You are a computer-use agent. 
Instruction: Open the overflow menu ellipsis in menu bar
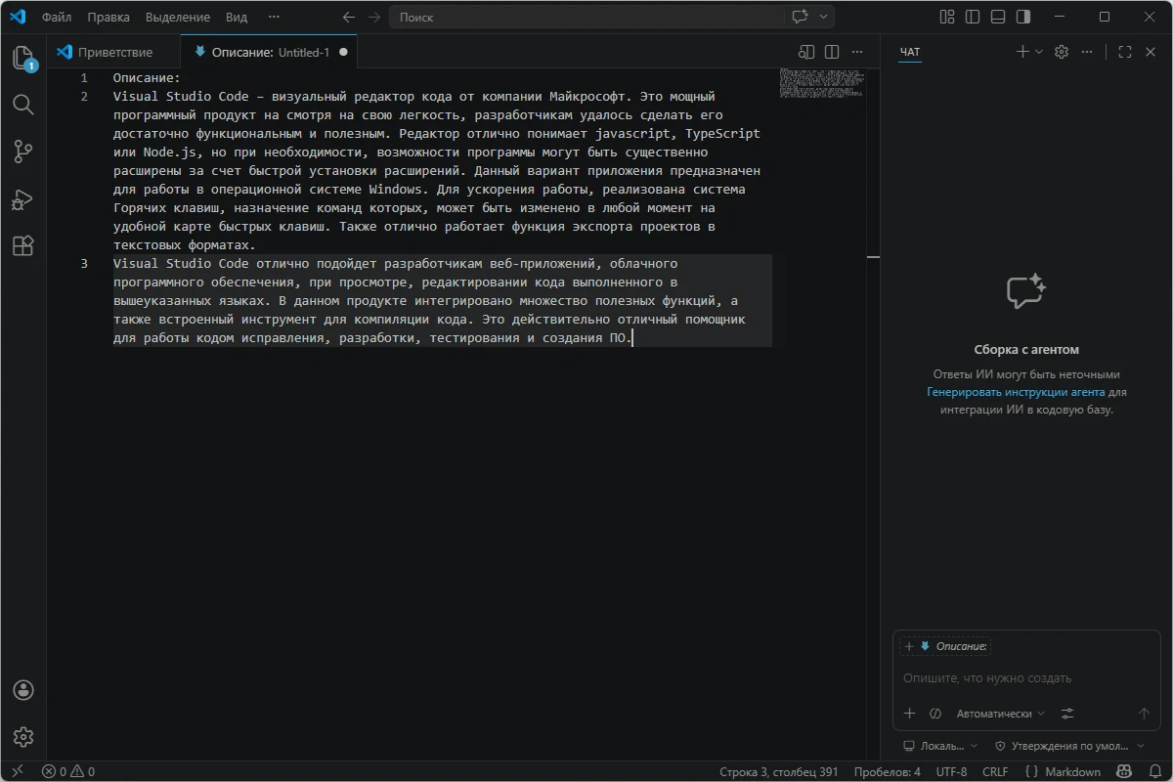(x=274, y=17)
